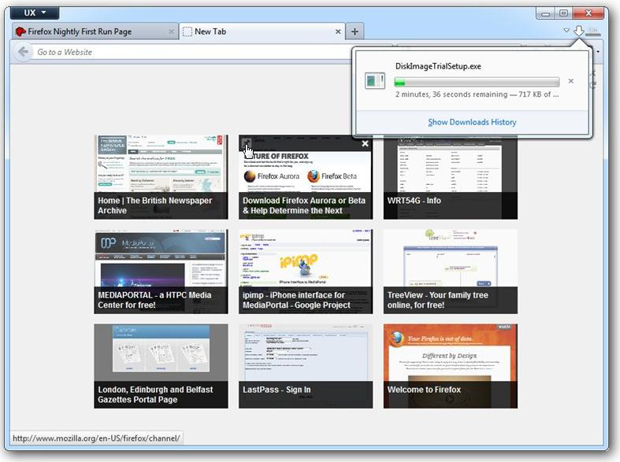
Task: Click the Downloads arrow toolbar icon
Action: tap(579, 31)
